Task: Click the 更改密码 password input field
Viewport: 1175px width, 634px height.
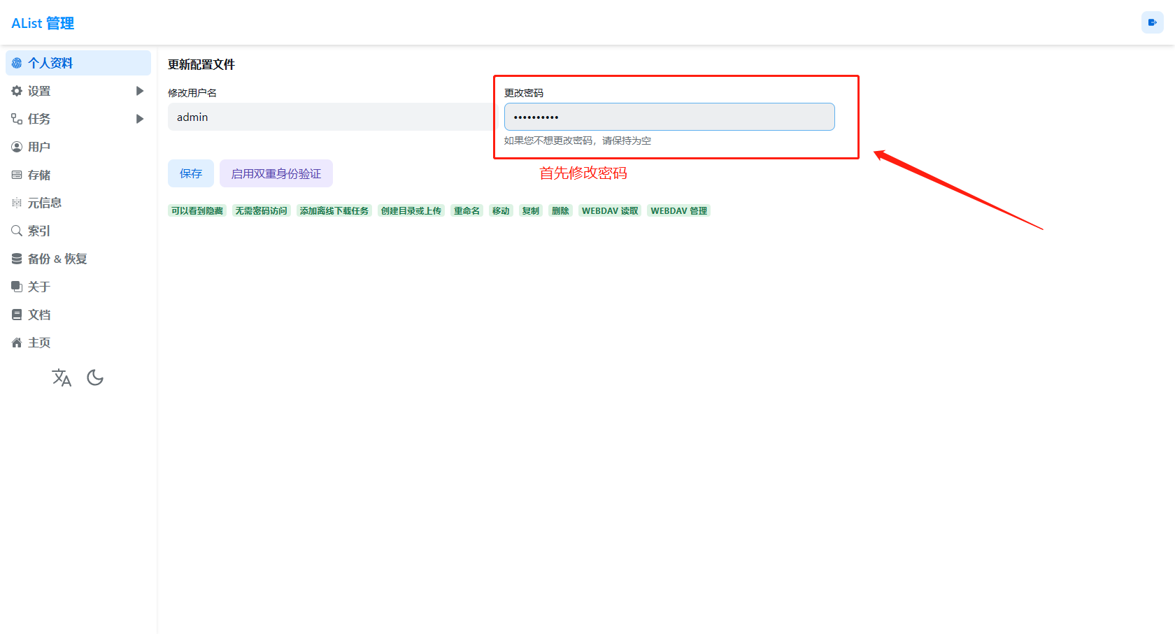Action: [669, 117]
